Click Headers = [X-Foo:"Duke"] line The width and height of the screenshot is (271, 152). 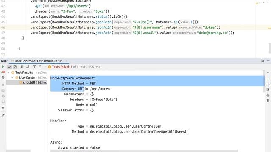click(x=94, y=100)
